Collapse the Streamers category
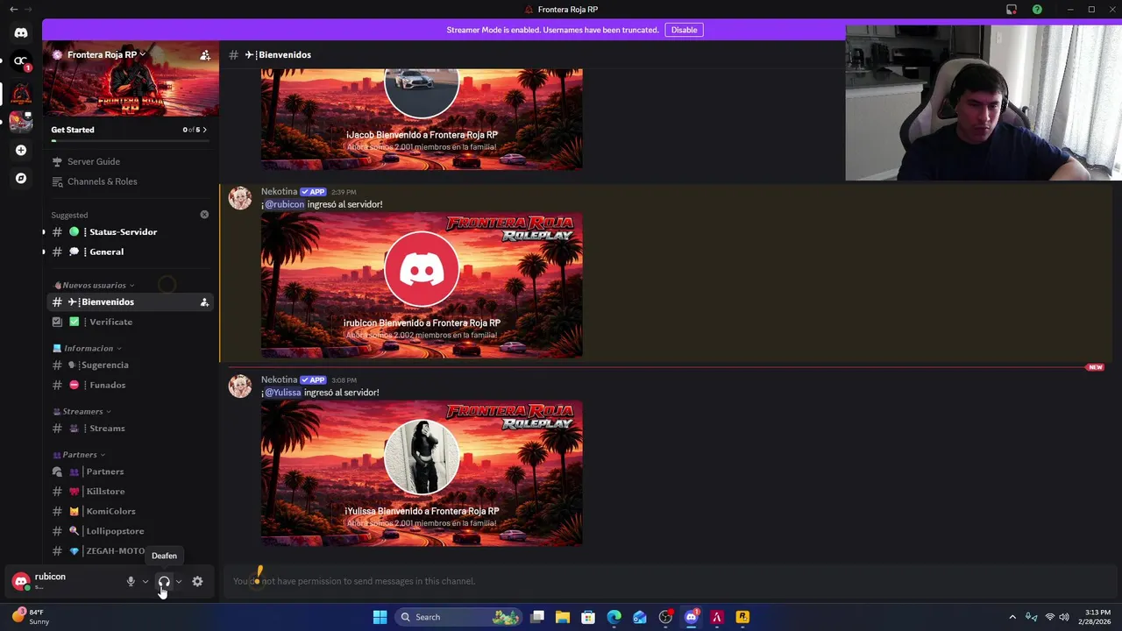The width and height of the screenshot is (1122, 631). click(82, 411)
